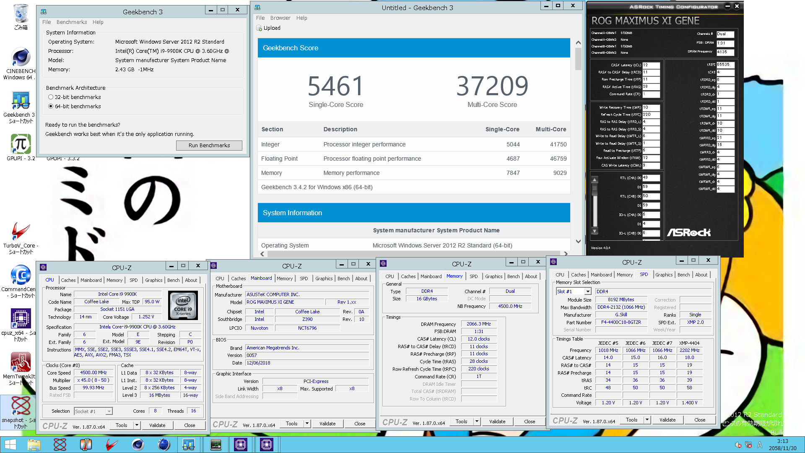
Task: Switch to Bench tab in CPU-Z Mainboard window
Action: click(x=343, y=279)
